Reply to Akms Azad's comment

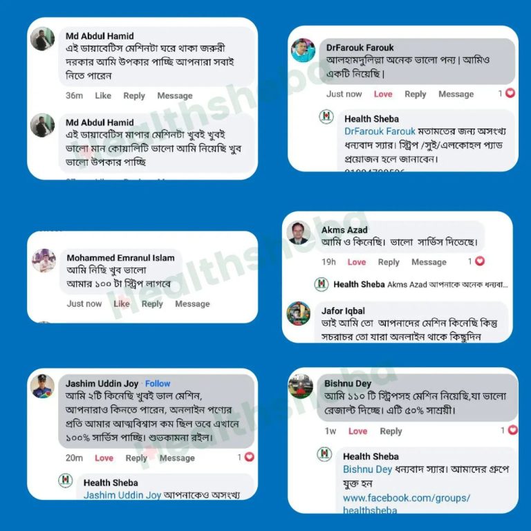389,262
